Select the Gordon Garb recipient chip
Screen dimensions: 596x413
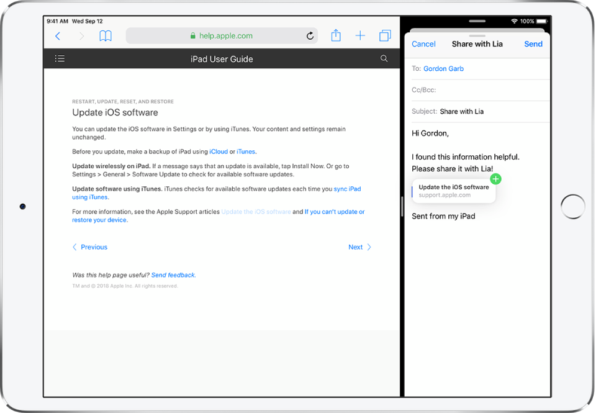[x=443, y=69]
